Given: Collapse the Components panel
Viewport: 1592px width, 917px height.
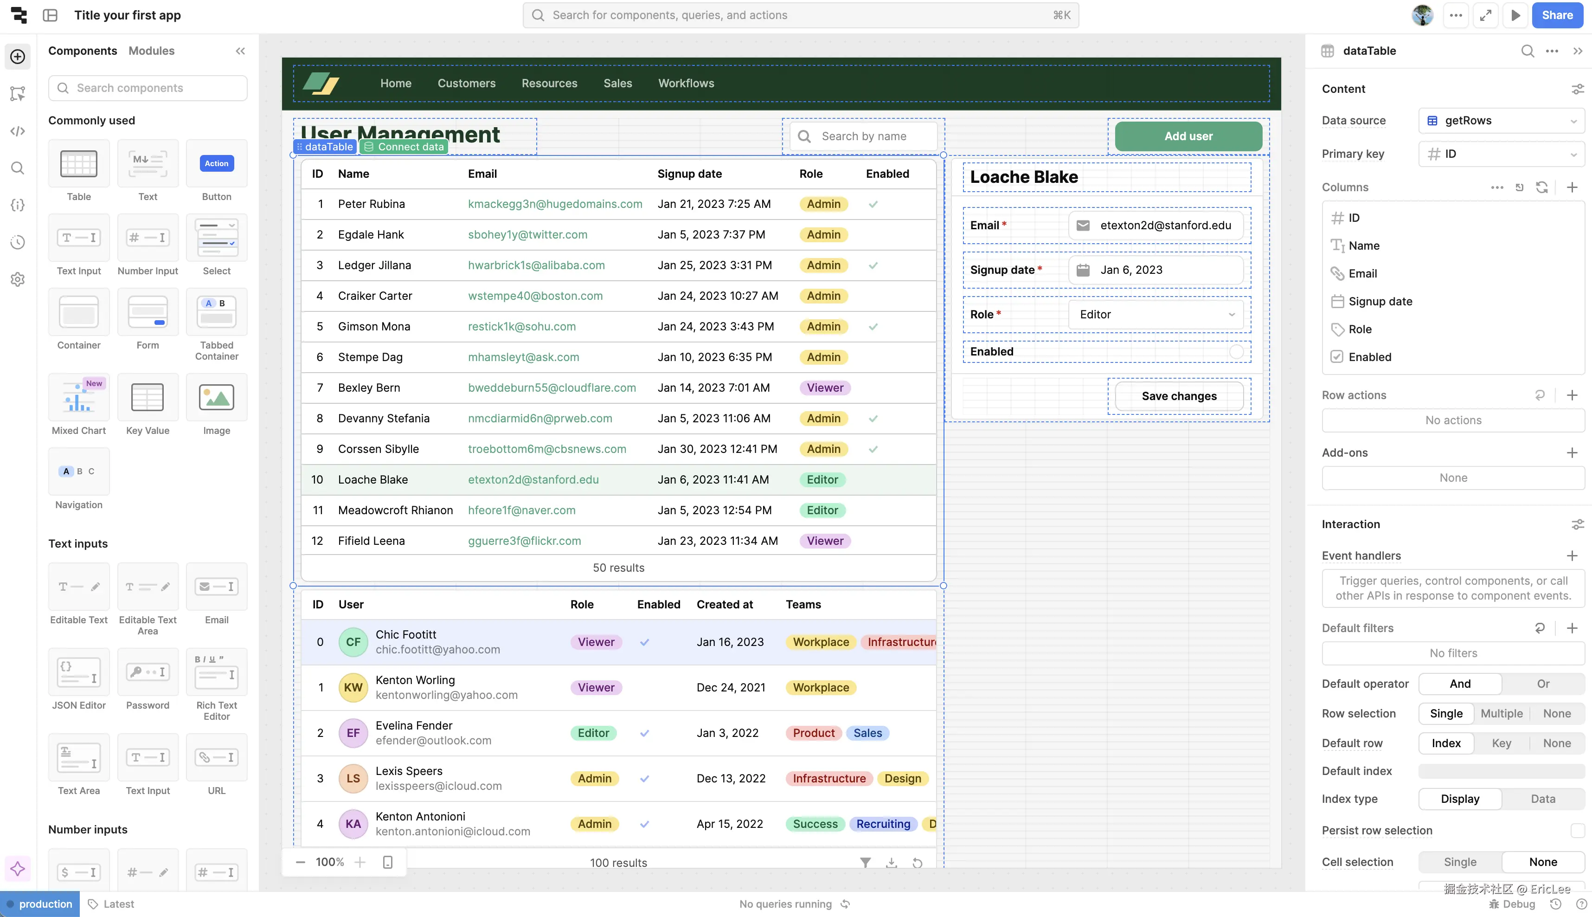Looking at the screenshot, I should pyautogui.click(x=240, y=51).
